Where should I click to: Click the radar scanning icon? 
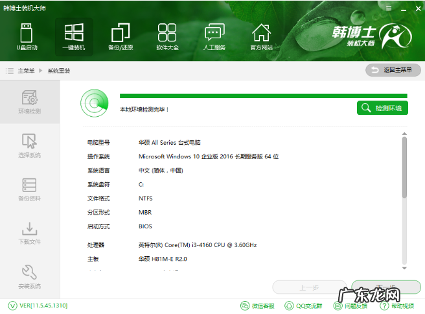coord(95,103)
